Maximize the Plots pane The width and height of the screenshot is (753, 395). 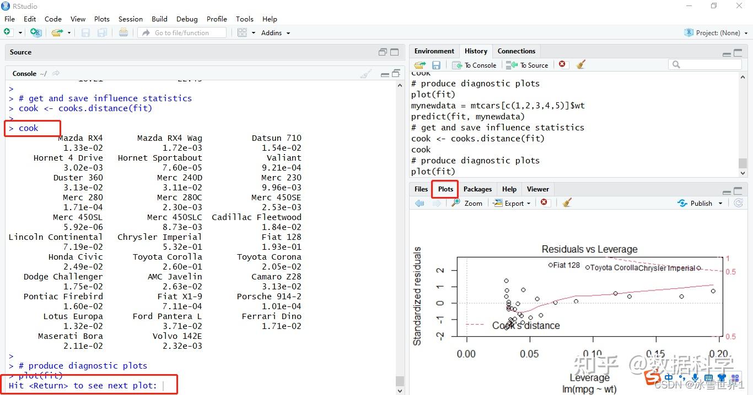[738, 190]
